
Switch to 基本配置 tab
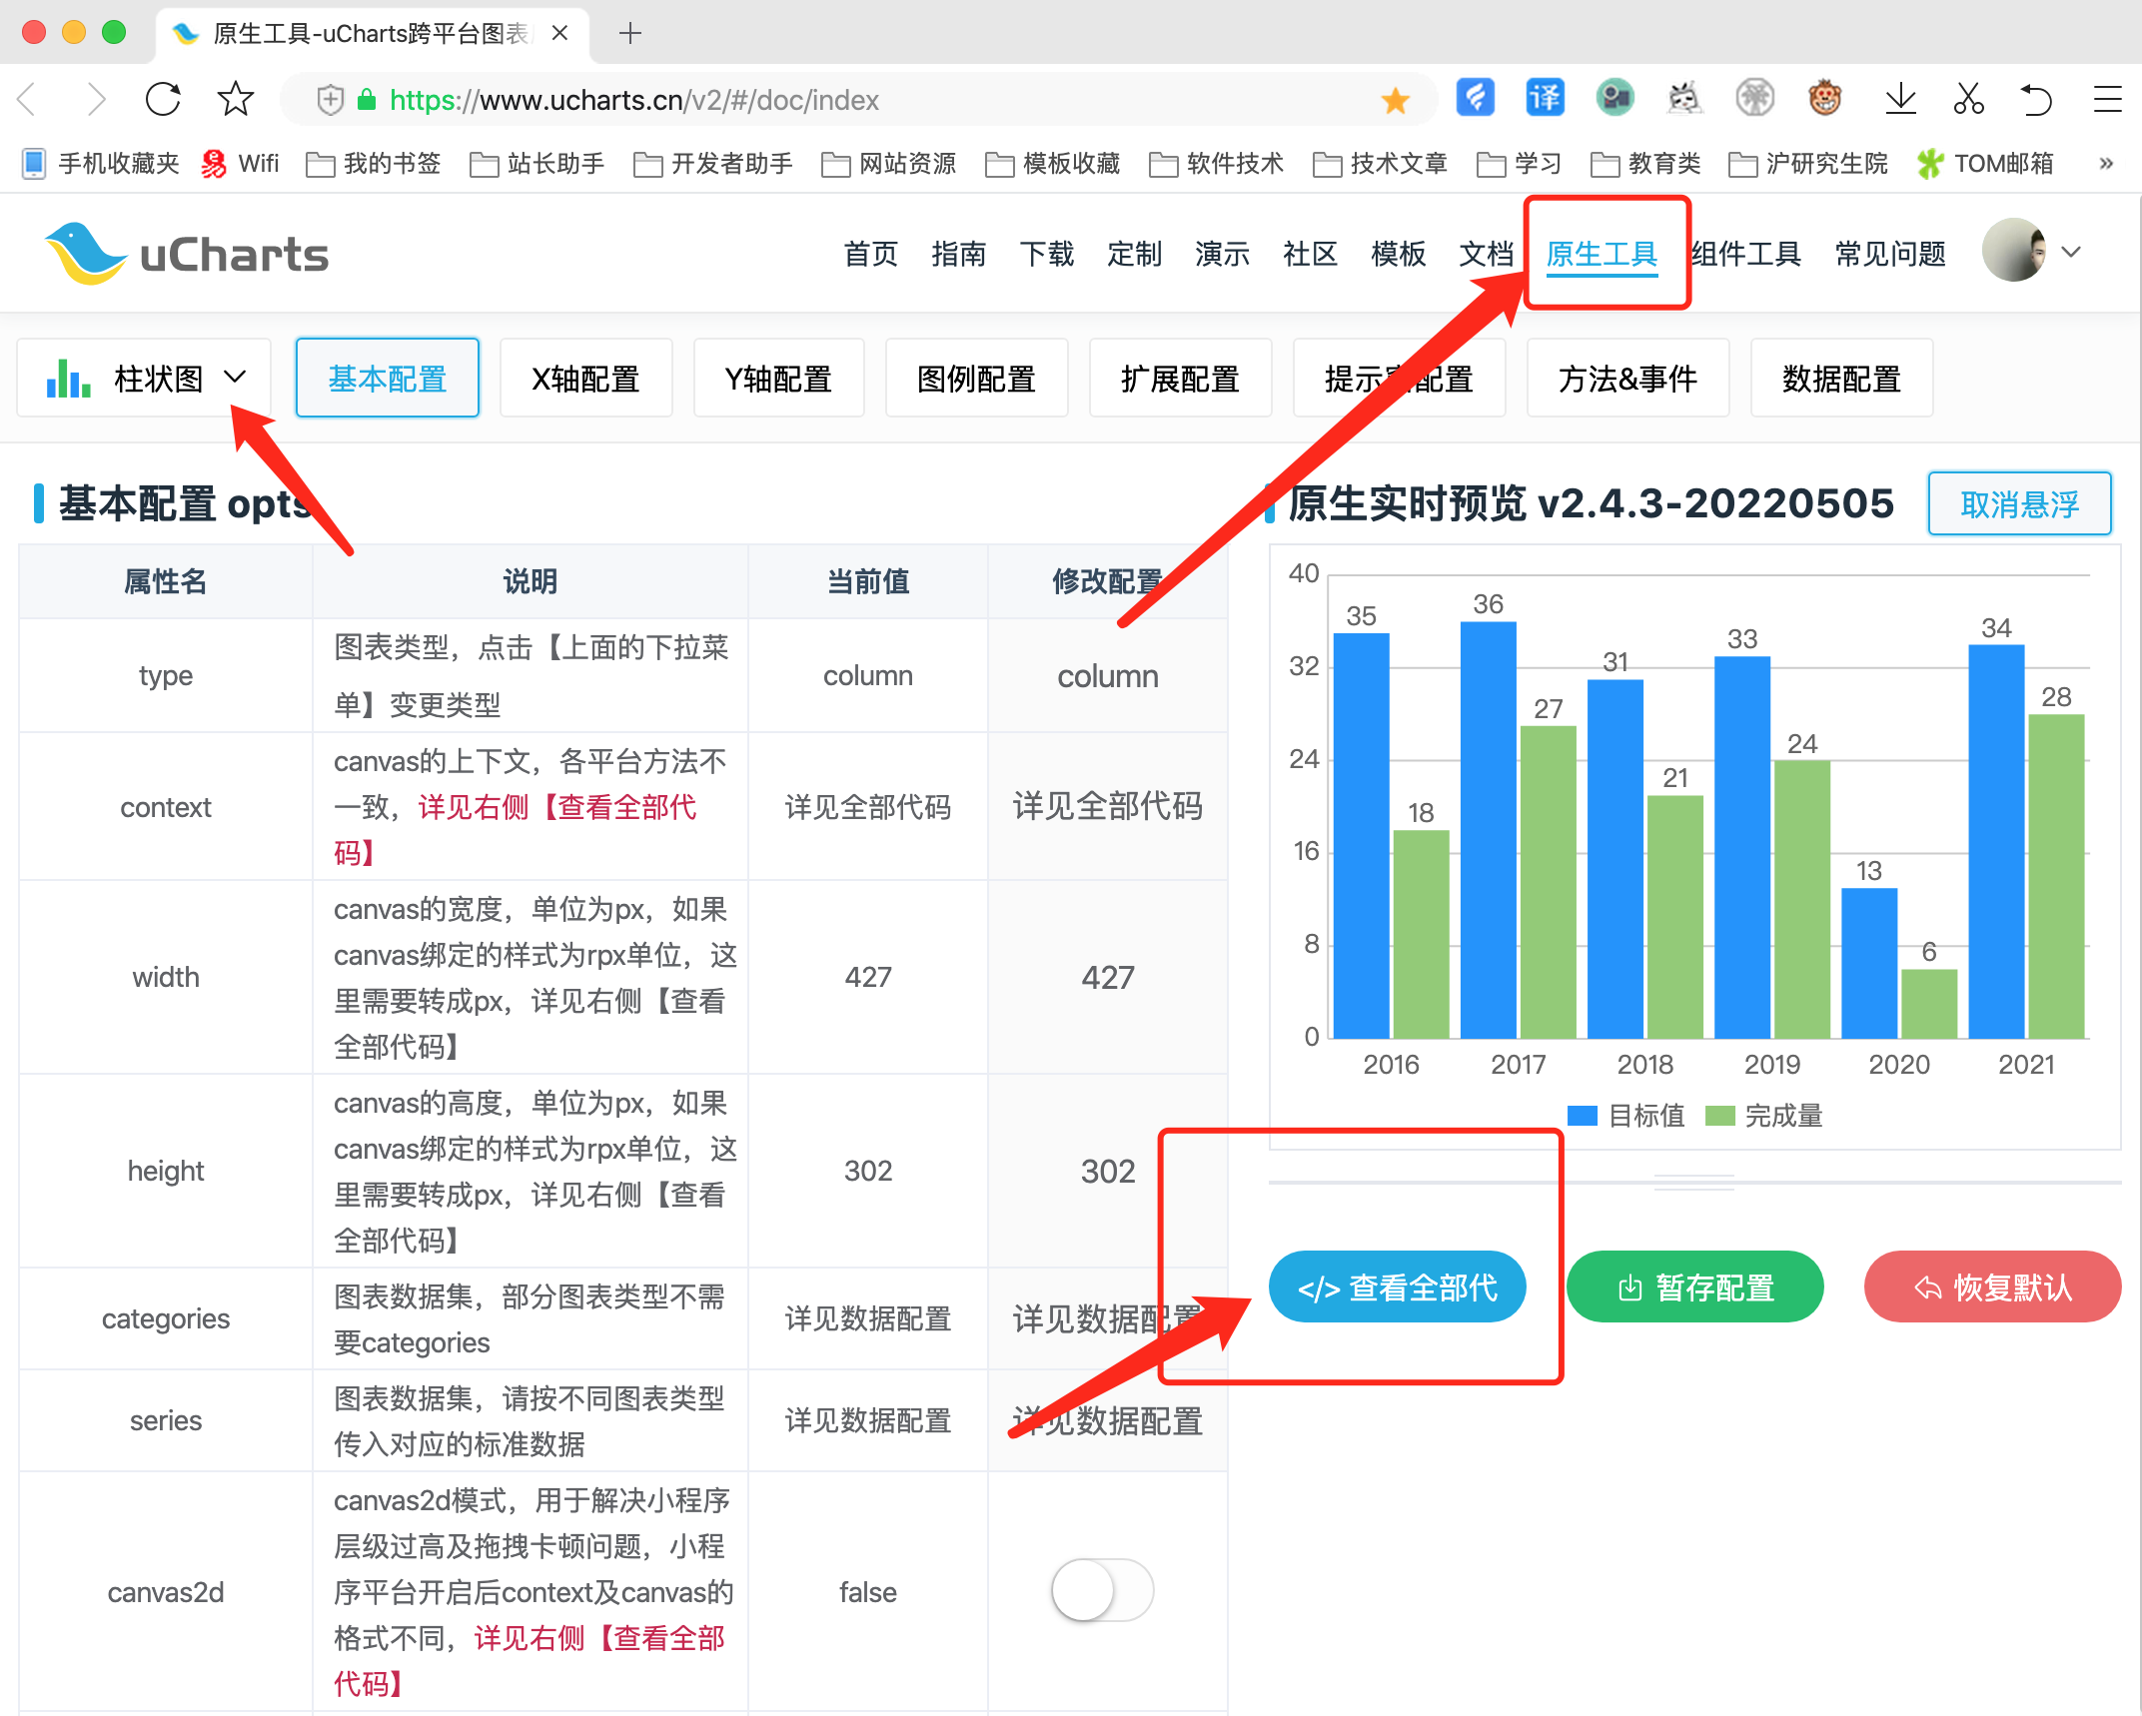[388, 379]
